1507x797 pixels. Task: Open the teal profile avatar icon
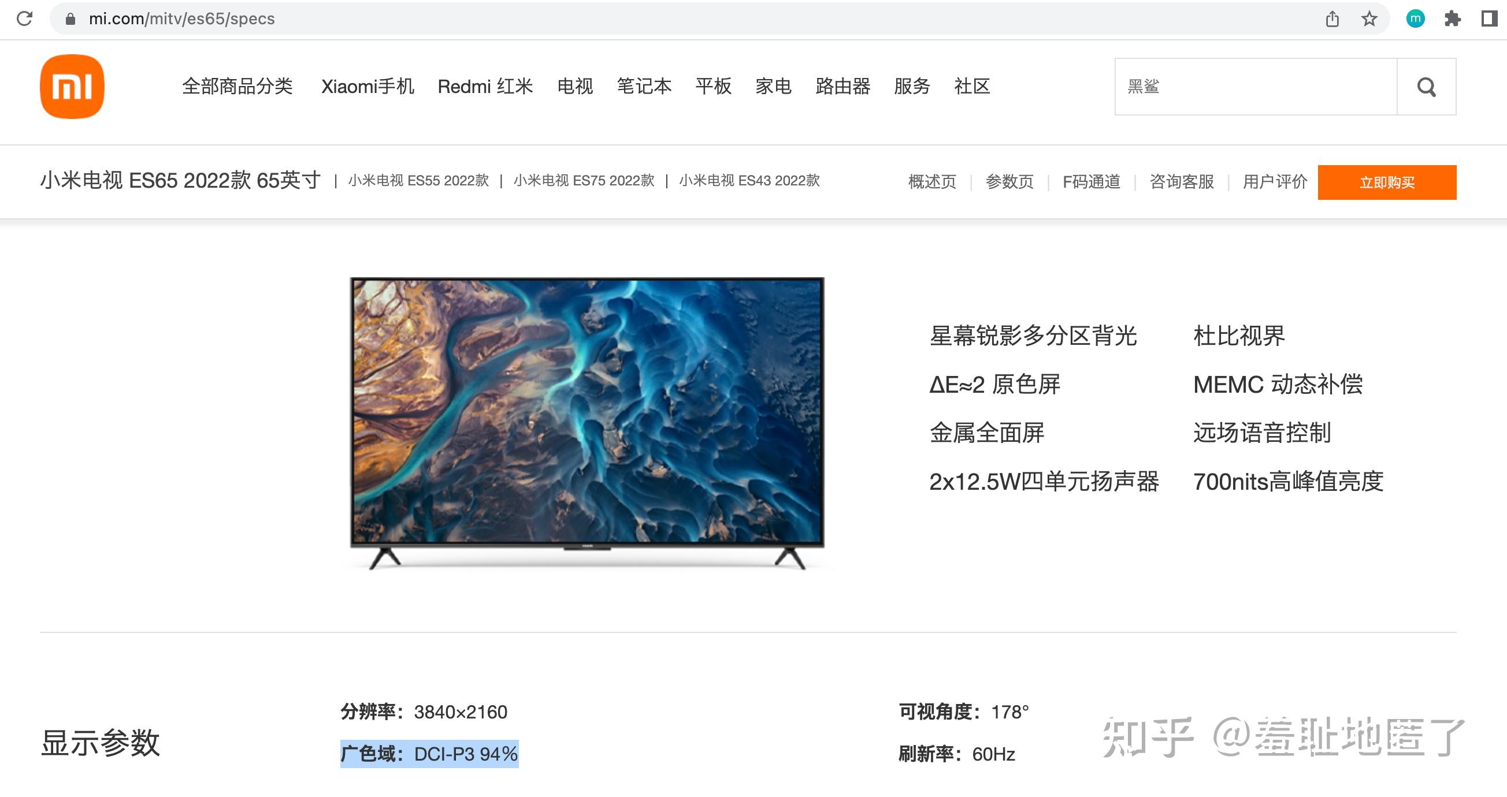point(1415,18)
